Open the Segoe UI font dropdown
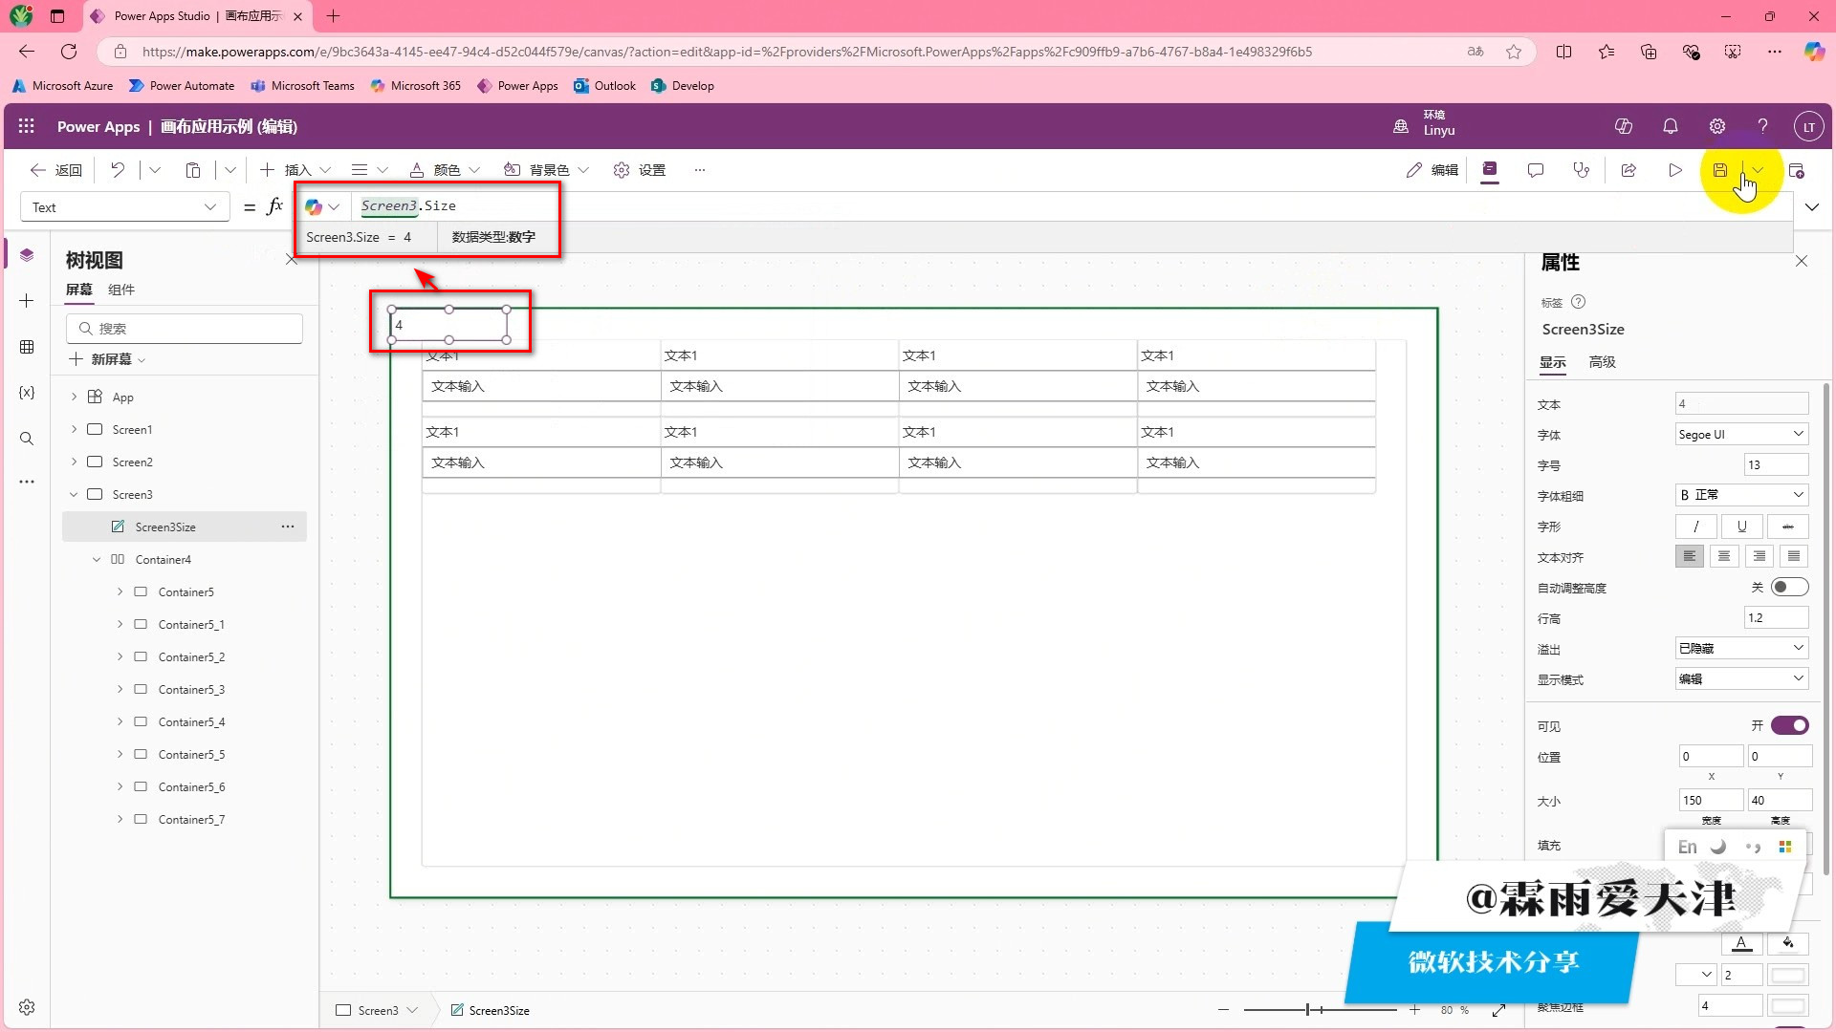This screenshot has width=1836, height=1032. 1741,435
